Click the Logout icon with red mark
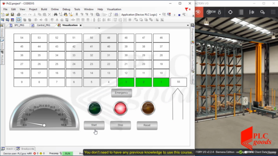Viewport: 278px width, 156px height. pos(169,14)
